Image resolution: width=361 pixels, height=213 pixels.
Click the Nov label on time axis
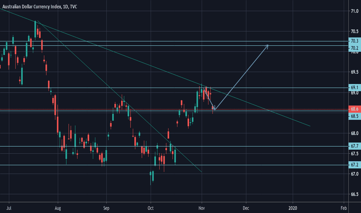(202, 208)
